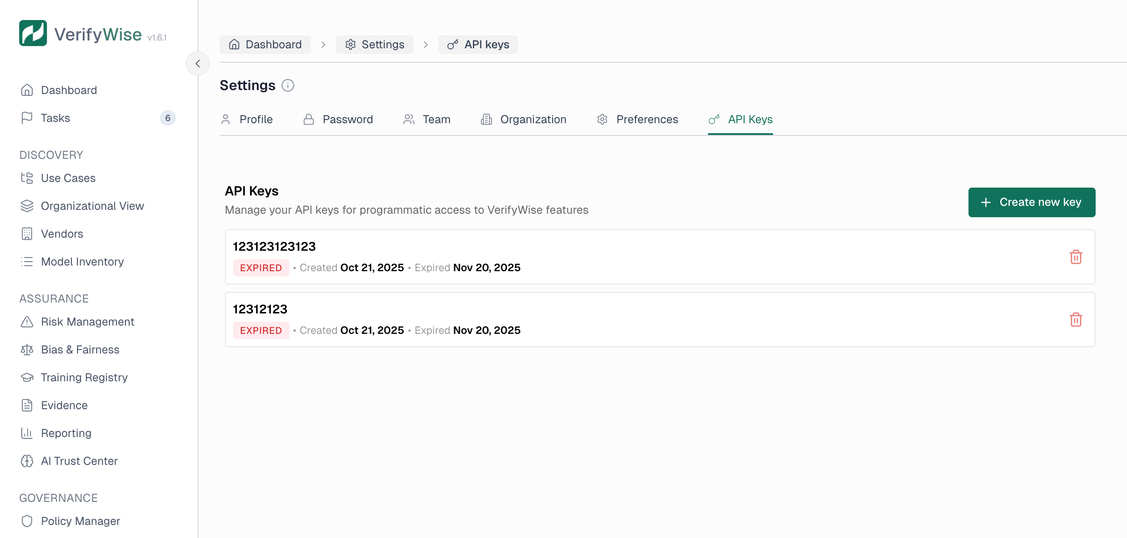Switch to the Password tab
1127x538 pixels.
[348, 119]
